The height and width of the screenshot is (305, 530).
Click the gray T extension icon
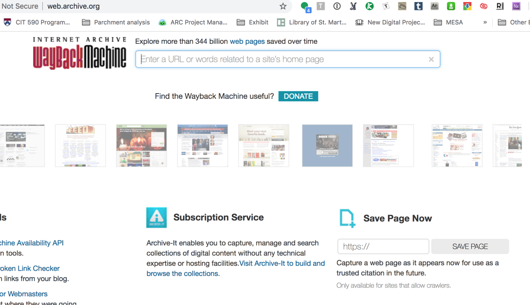point(320,6)
